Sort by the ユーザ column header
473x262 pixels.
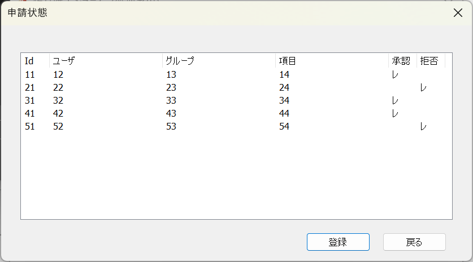(106, 61)
